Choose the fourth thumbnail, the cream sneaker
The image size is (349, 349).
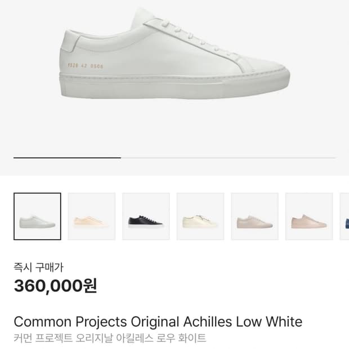pos(200,217)
